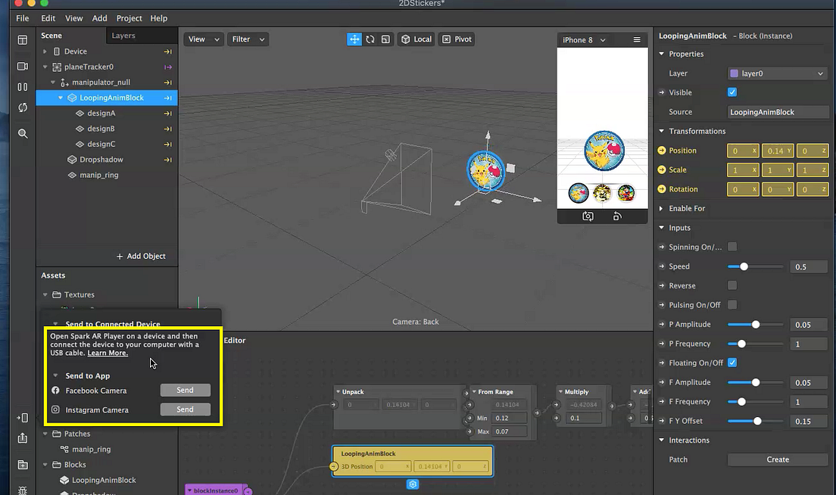Open the Layer dropdown showing layer0
Viewport: 836px width, 495px height.
(x=776, y=73)
